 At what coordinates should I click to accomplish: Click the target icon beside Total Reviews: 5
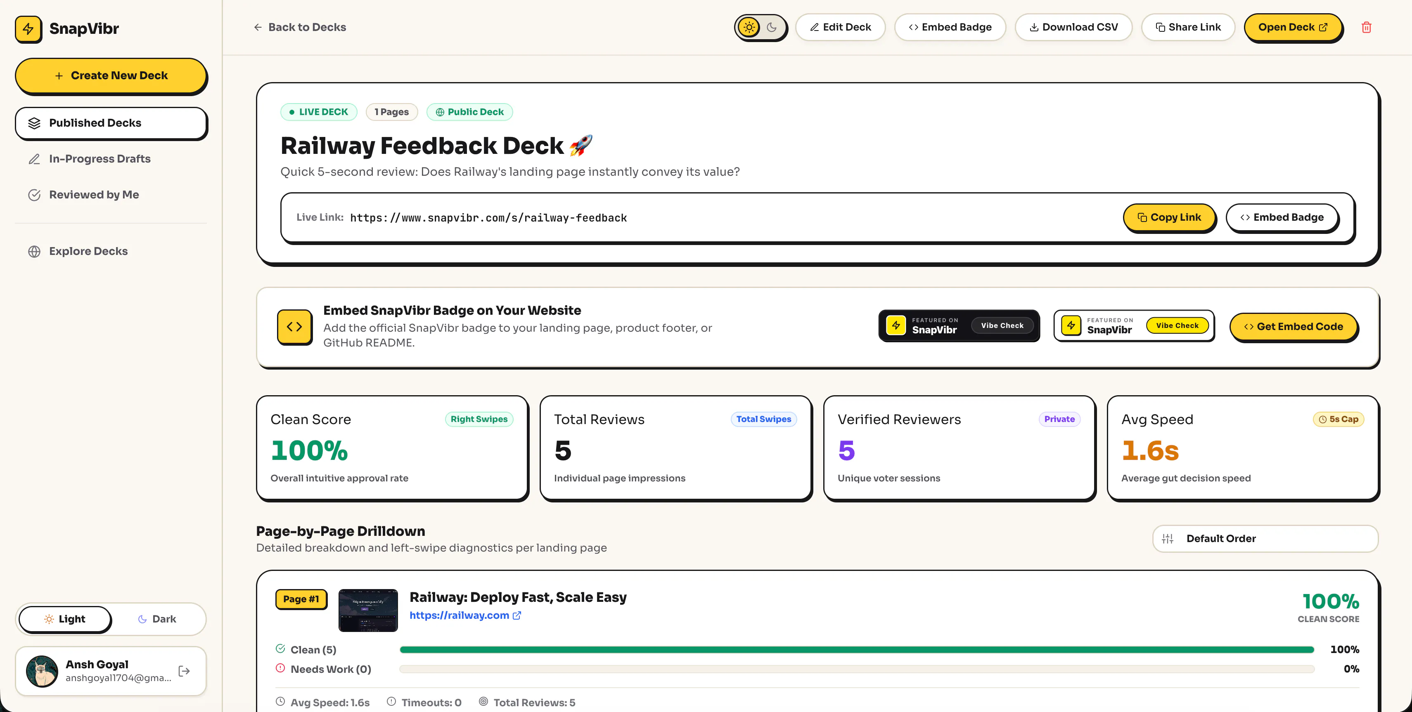point(483,702)
